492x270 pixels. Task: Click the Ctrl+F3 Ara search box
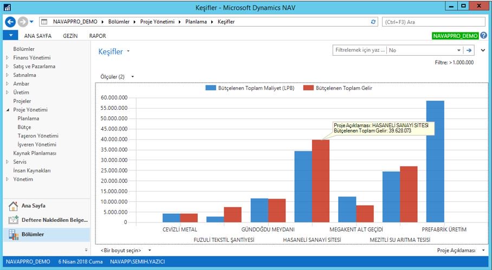(433, 22)
